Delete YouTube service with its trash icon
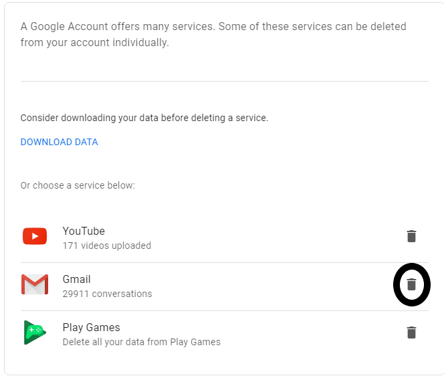 [411, 236]
